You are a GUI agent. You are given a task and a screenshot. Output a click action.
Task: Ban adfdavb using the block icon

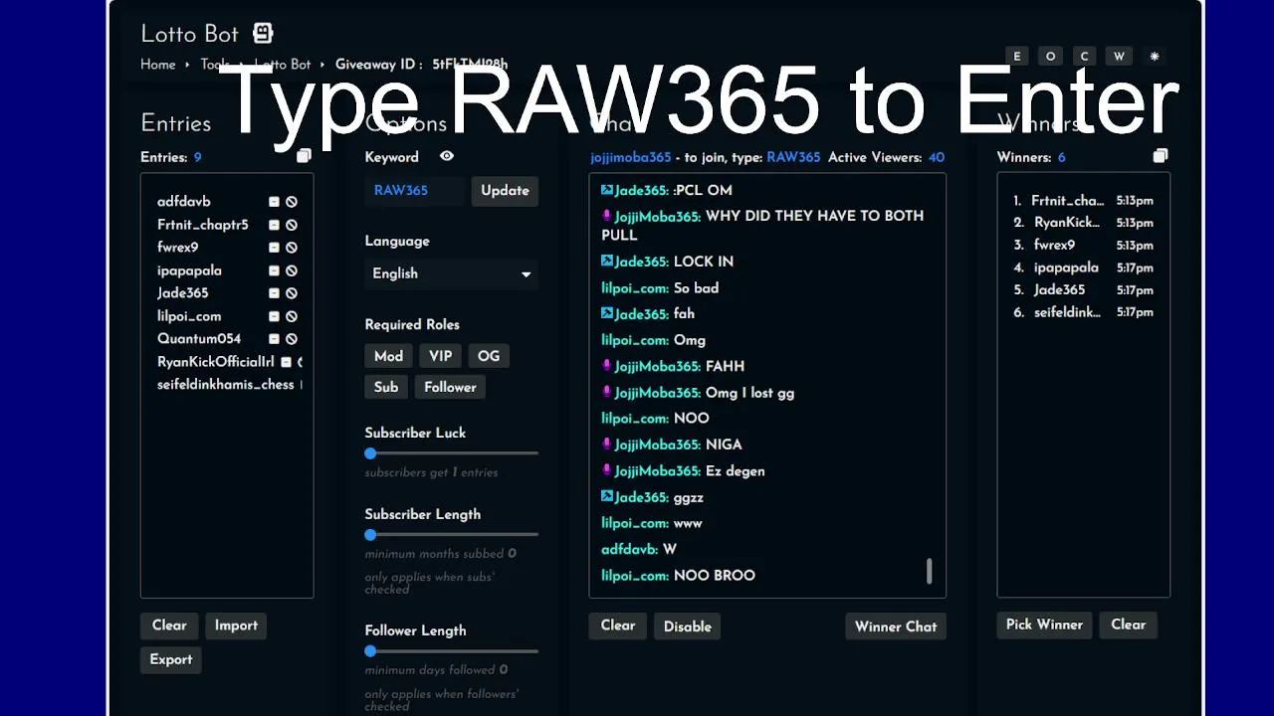point(292,202)
